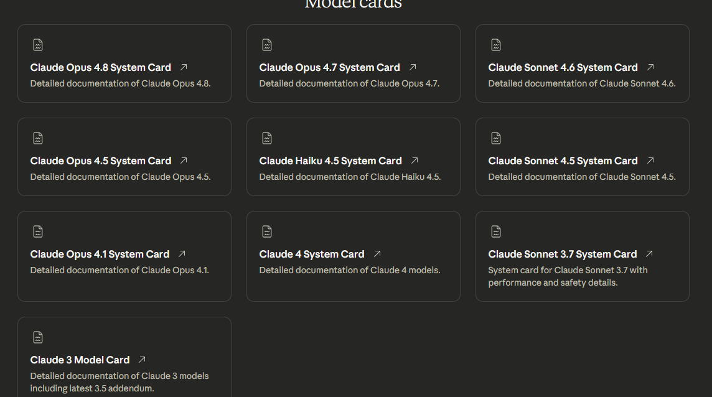The width and height of the screenshot is (712, 397).
Task: Click 'Detailed documentation of Claude Opus 4.8.' text
Action: click(120, 83)
